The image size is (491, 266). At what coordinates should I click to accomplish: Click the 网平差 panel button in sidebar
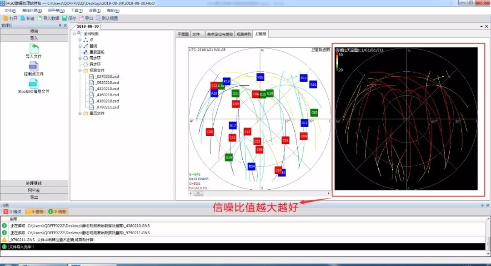[x=34, y=190]
